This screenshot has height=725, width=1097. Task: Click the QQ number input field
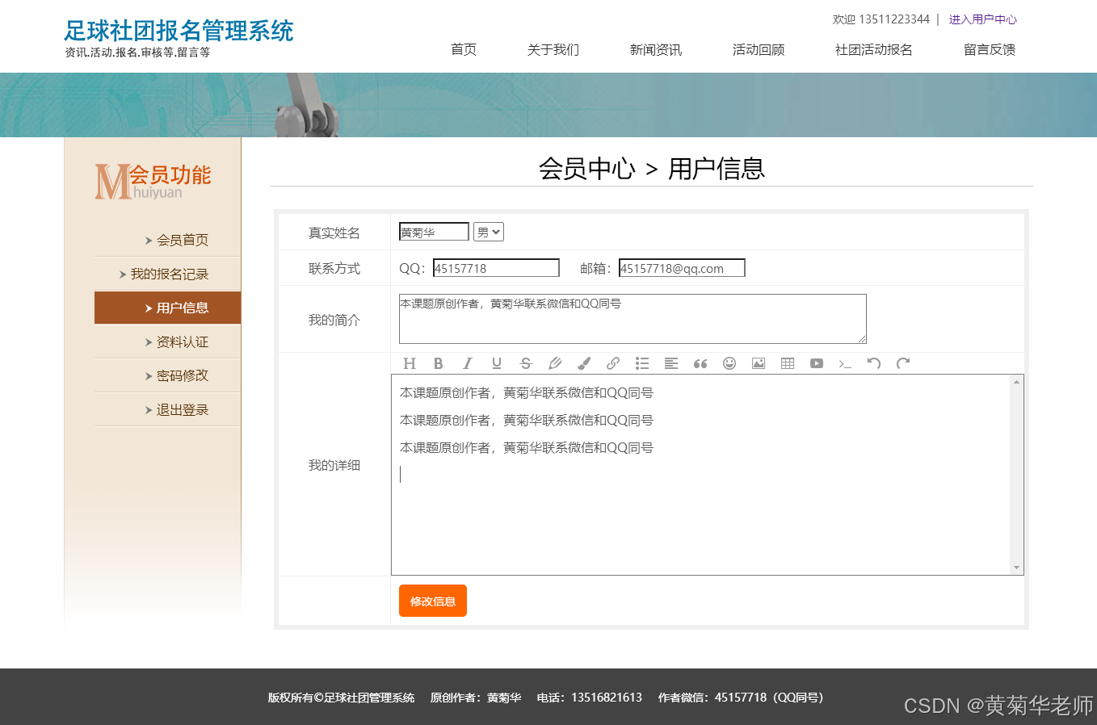tap(496, 268)
